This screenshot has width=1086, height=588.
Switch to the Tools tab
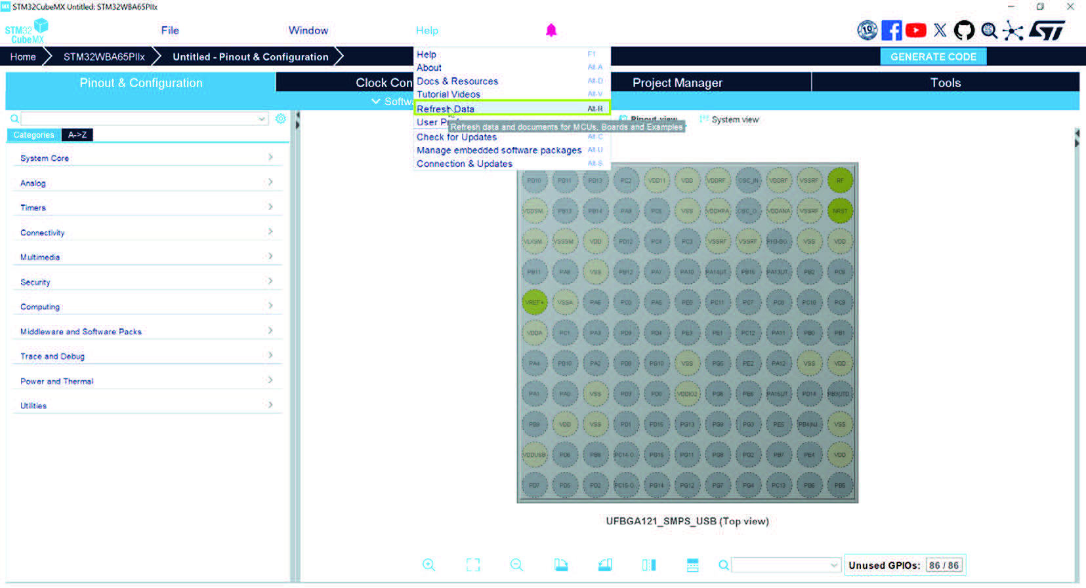point(946,83)
